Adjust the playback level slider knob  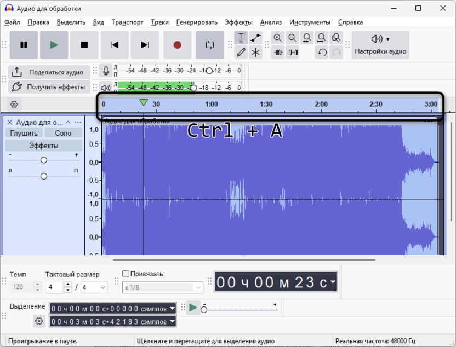(x=193, y=88)
